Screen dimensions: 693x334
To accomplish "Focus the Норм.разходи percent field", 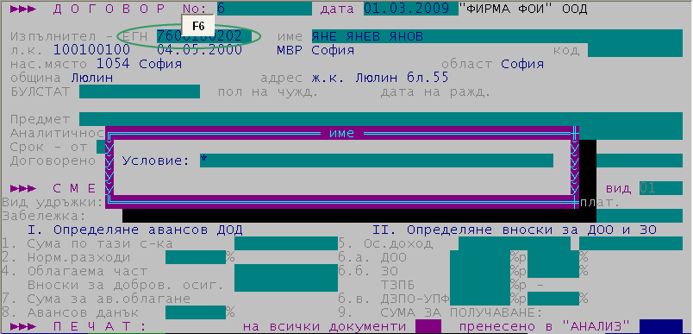I will point(196,257).
